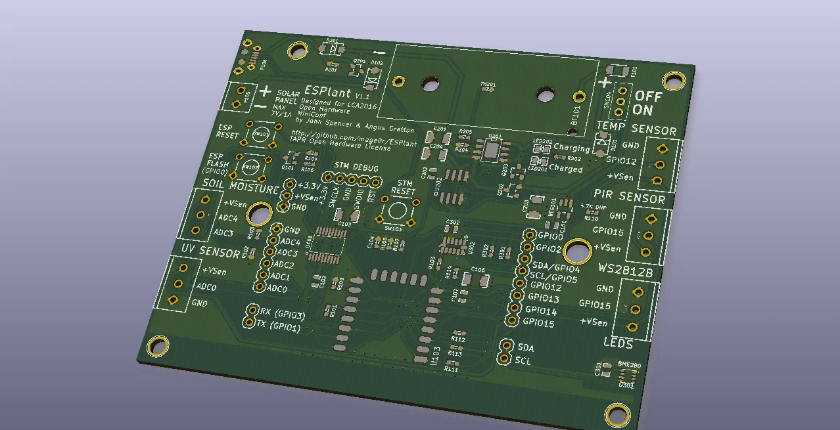Click the ESP RESET pushbutton SW101
Image resolution: width=840 pixels, height=430 pixels.
260,135
